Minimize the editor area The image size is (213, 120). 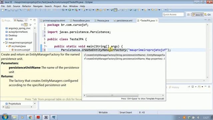[x=205, y=20]
